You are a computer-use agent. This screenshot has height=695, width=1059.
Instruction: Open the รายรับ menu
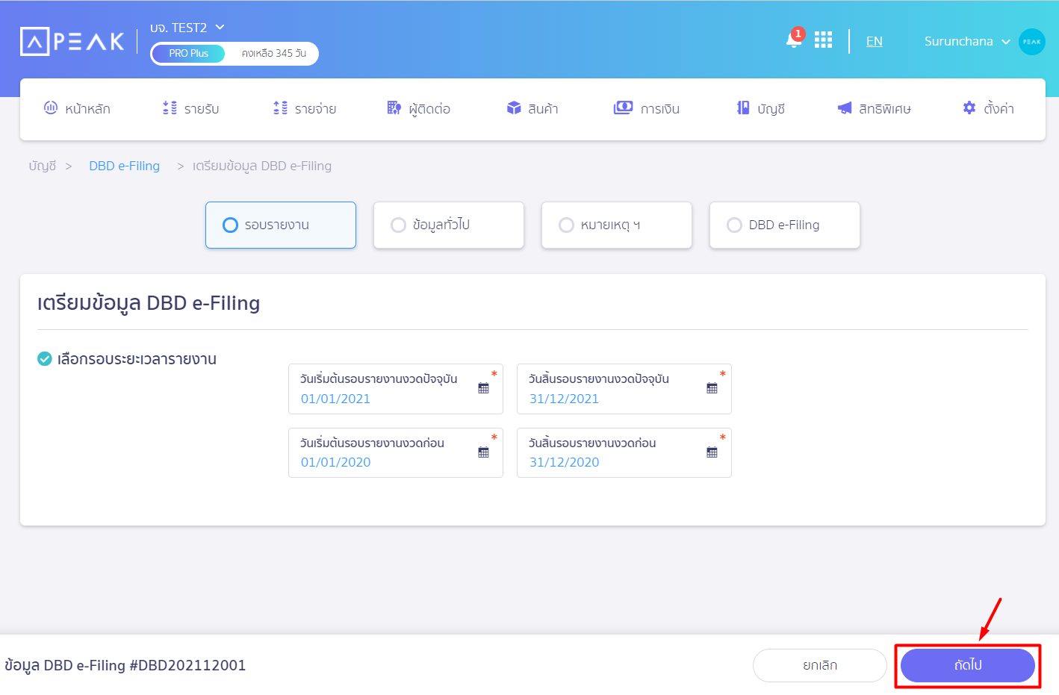pyautogui.click(x=191, y=108)
